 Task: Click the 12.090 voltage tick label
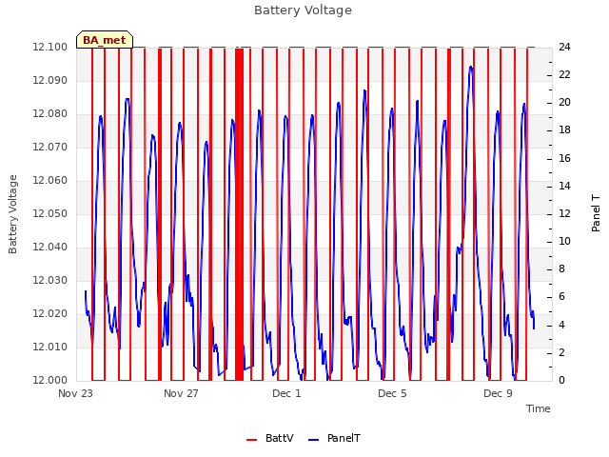tap(49, 80)
